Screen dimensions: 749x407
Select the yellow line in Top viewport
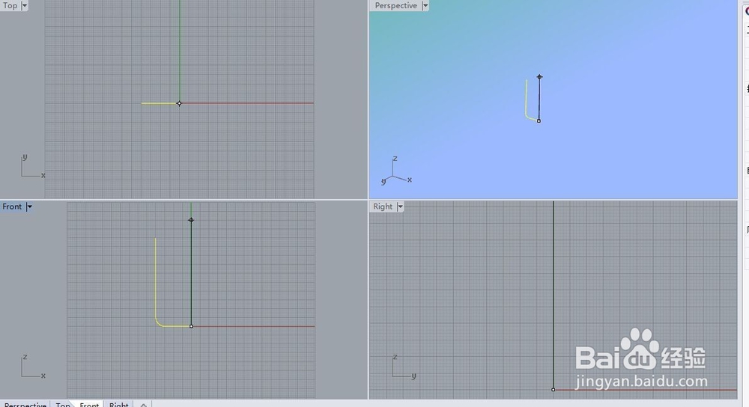pyautogui.click(x=160, y=103)
